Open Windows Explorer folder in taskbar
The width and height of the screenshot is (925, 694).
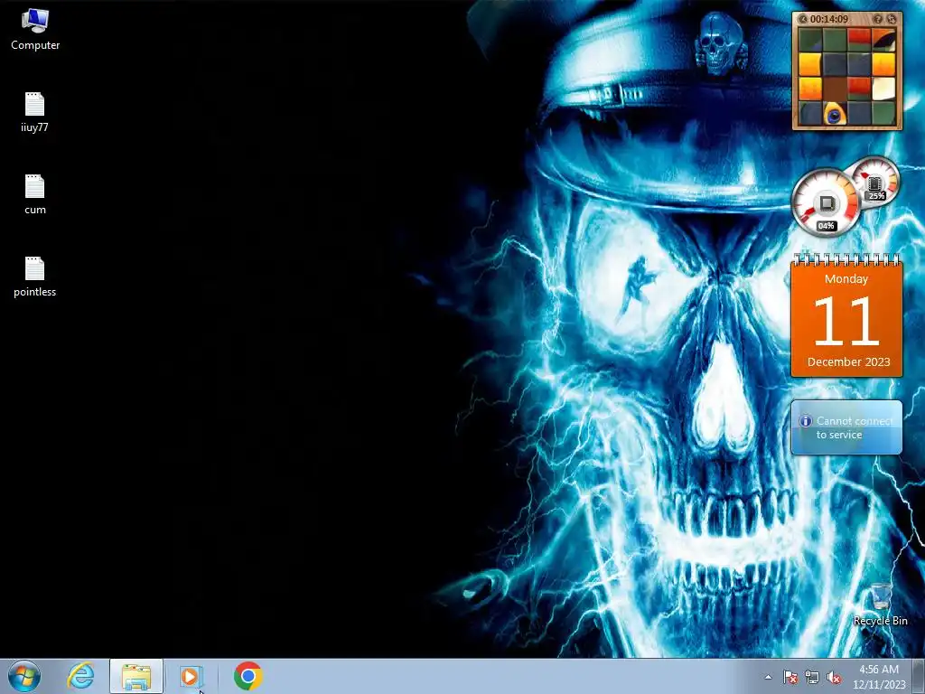click(136, 676)
